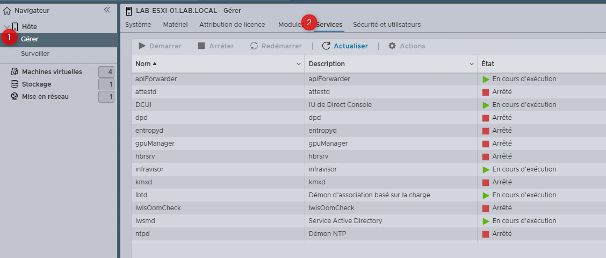Open the Nom column dropdown arrow
The image size is (606, 258).
coord(299,64)
